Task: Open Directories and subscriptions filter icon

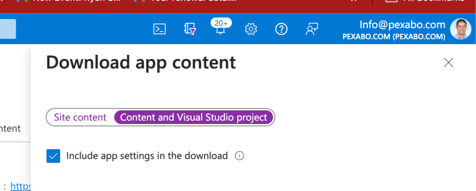Action: (x=190, y=29)
